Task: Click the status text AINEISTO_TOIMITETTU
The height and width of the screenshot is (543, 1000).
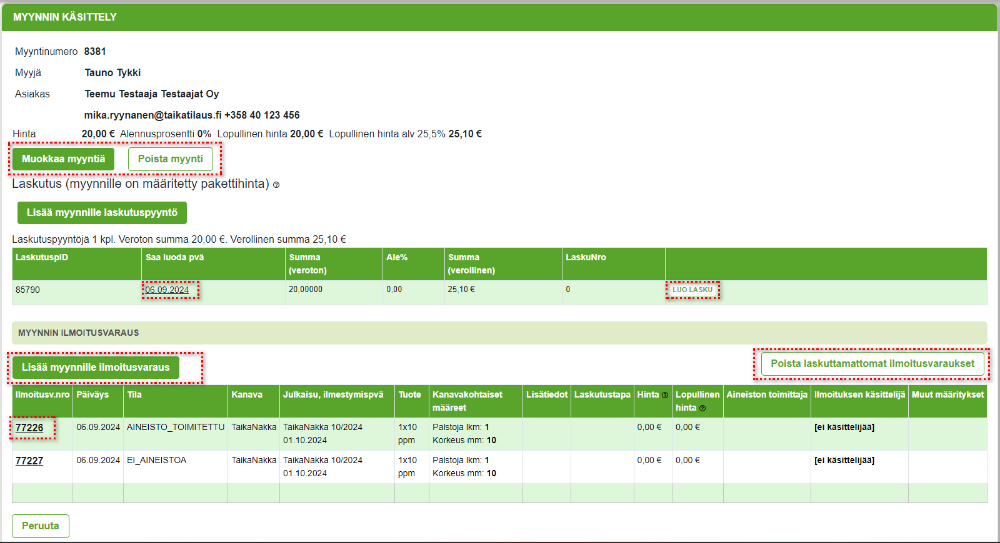Action: [x=176, y=427]
